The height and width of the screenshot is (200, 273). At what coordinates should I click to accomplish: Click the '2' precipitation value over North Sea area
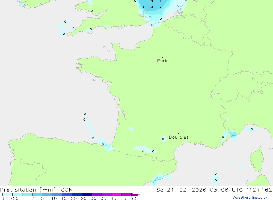pos(161,7)
